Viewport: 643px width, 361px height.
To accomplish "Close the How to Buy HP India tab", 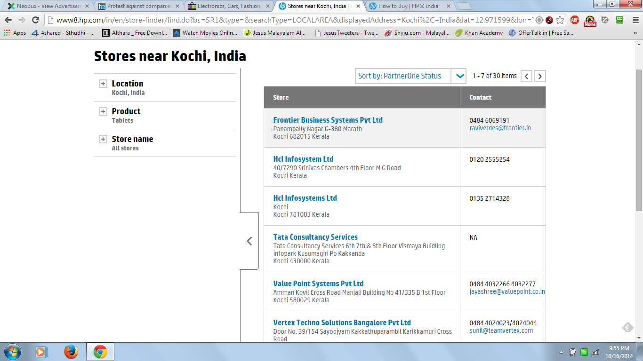I will coord(449,6).
